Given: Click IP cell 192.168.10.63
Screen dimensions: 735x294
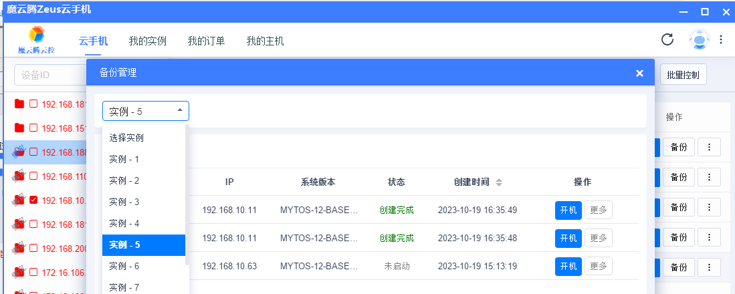Looking at the screenshot, I should tap(229, 267).
